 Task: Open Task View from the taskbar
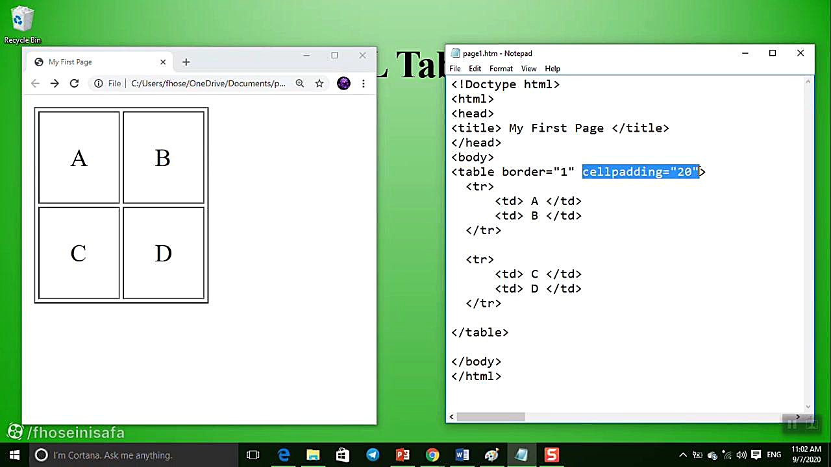click(253, 455)
